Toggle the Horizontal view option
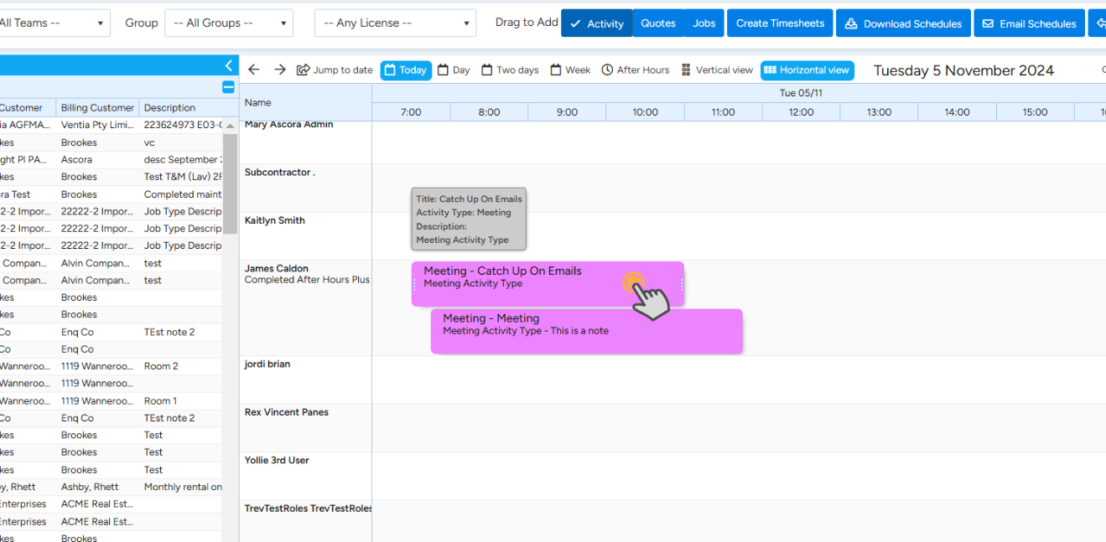The image size is (1106, 542). pos(807,70)
